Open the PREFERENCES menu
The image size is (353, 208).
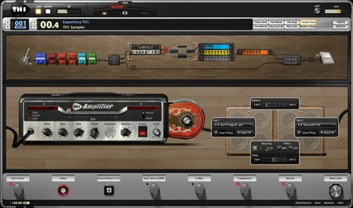(303, 203)
